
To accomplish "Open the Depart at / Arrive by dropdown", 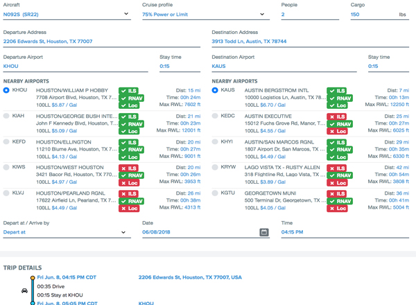I will click(66, 232).
